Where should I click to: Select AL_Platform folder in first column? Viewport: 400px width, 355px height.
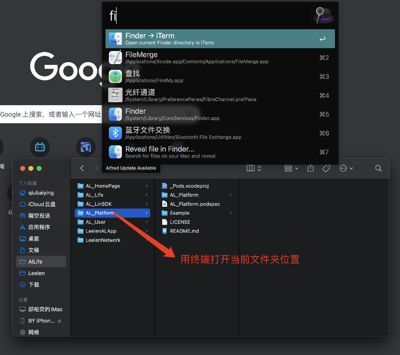point(112,213)
